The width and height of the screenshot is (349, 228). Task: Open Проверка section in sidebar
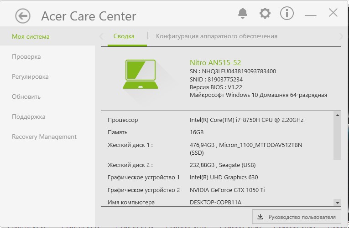tap(26, 56)
